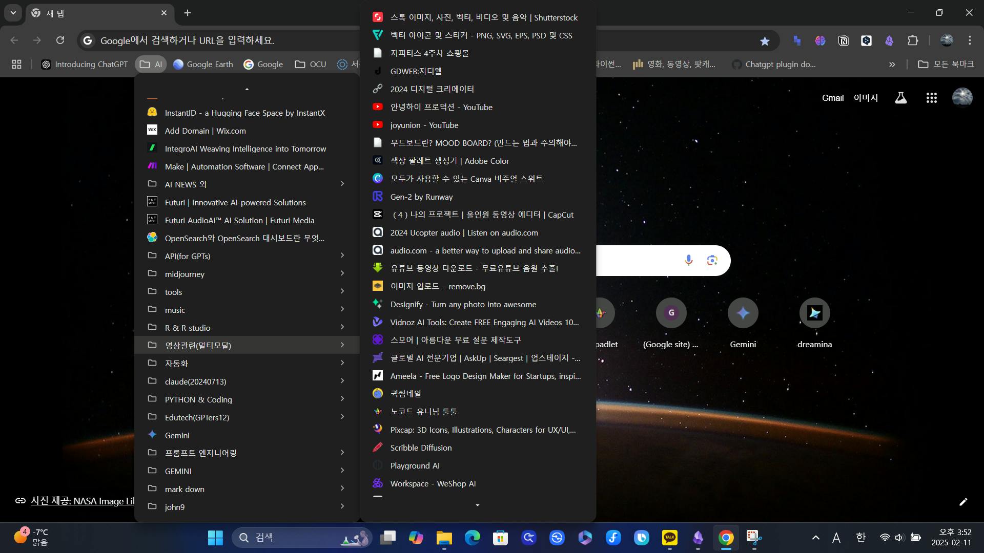Select the Shutterstock bookmark
Screen dimensions: 984x553
tap(478, 17)
